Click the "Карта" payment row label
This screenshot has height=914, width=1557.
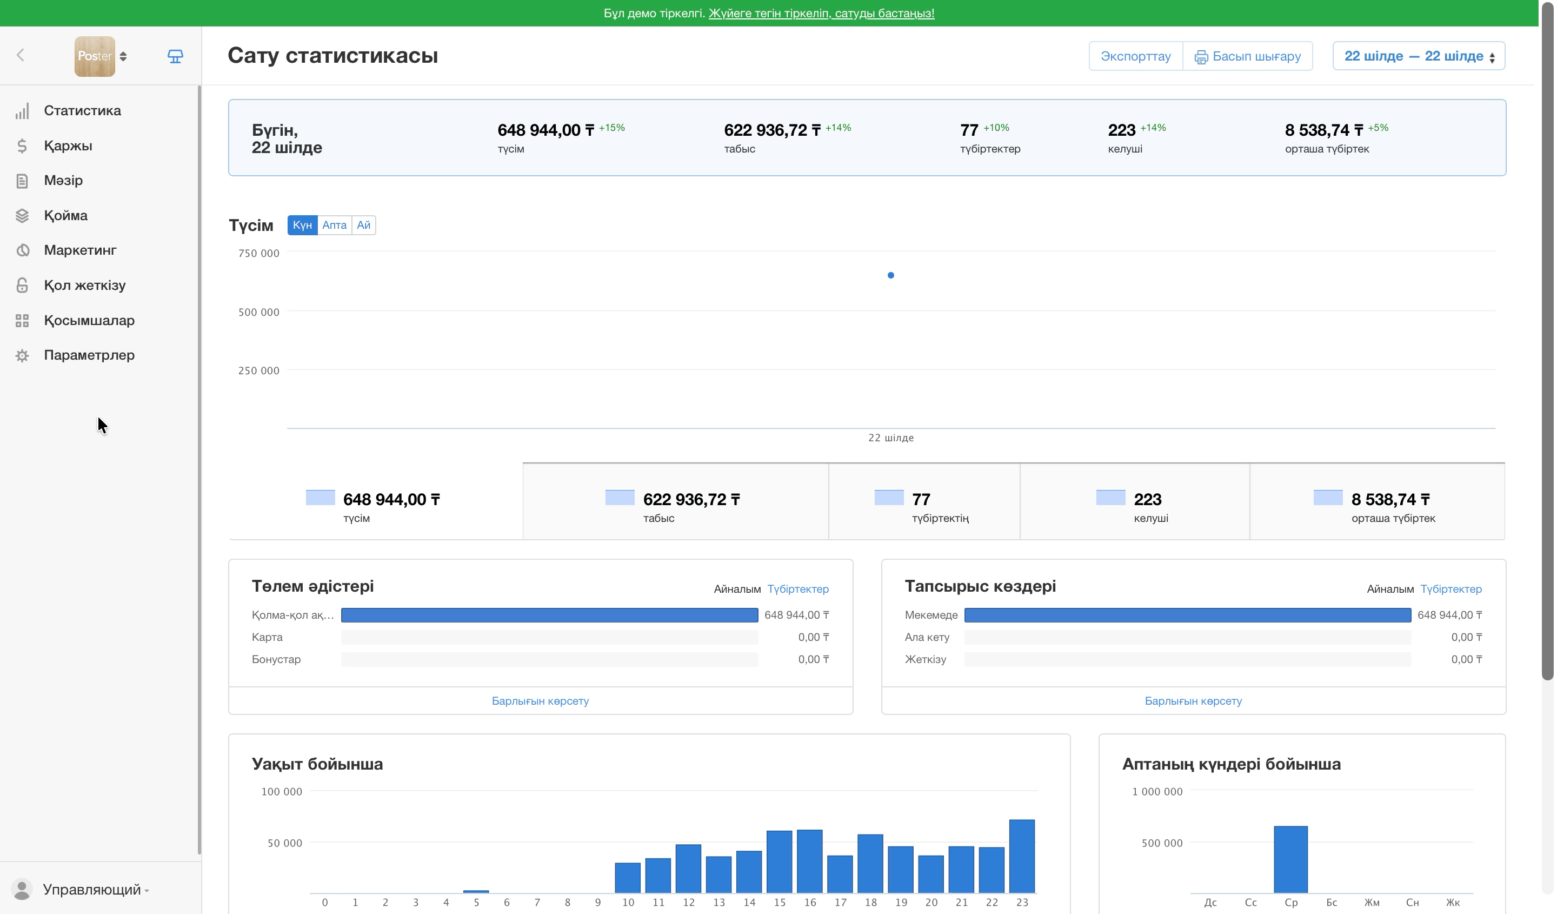coord(267,637)
